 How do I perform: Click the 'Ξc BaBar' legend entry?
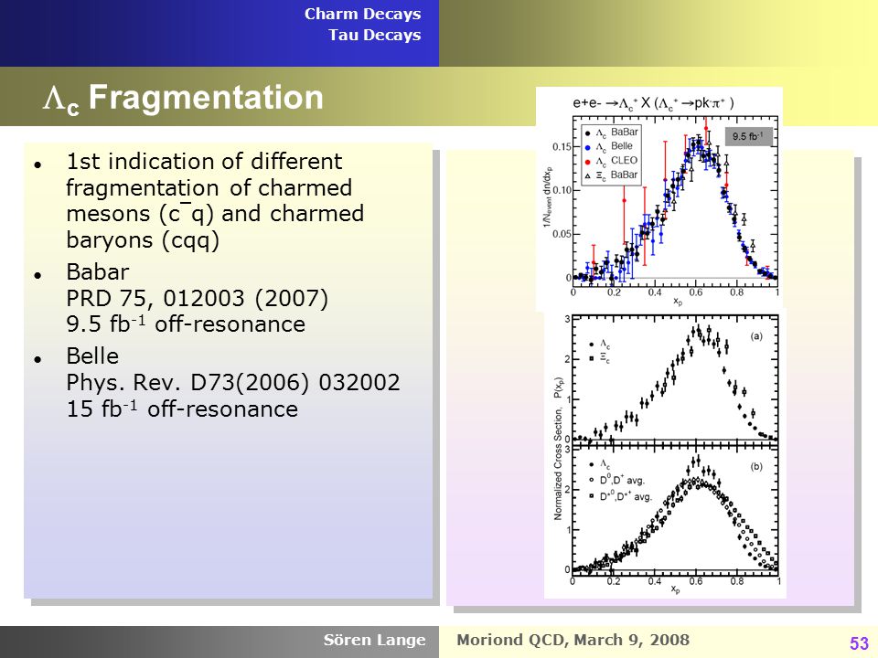point(611,175)
